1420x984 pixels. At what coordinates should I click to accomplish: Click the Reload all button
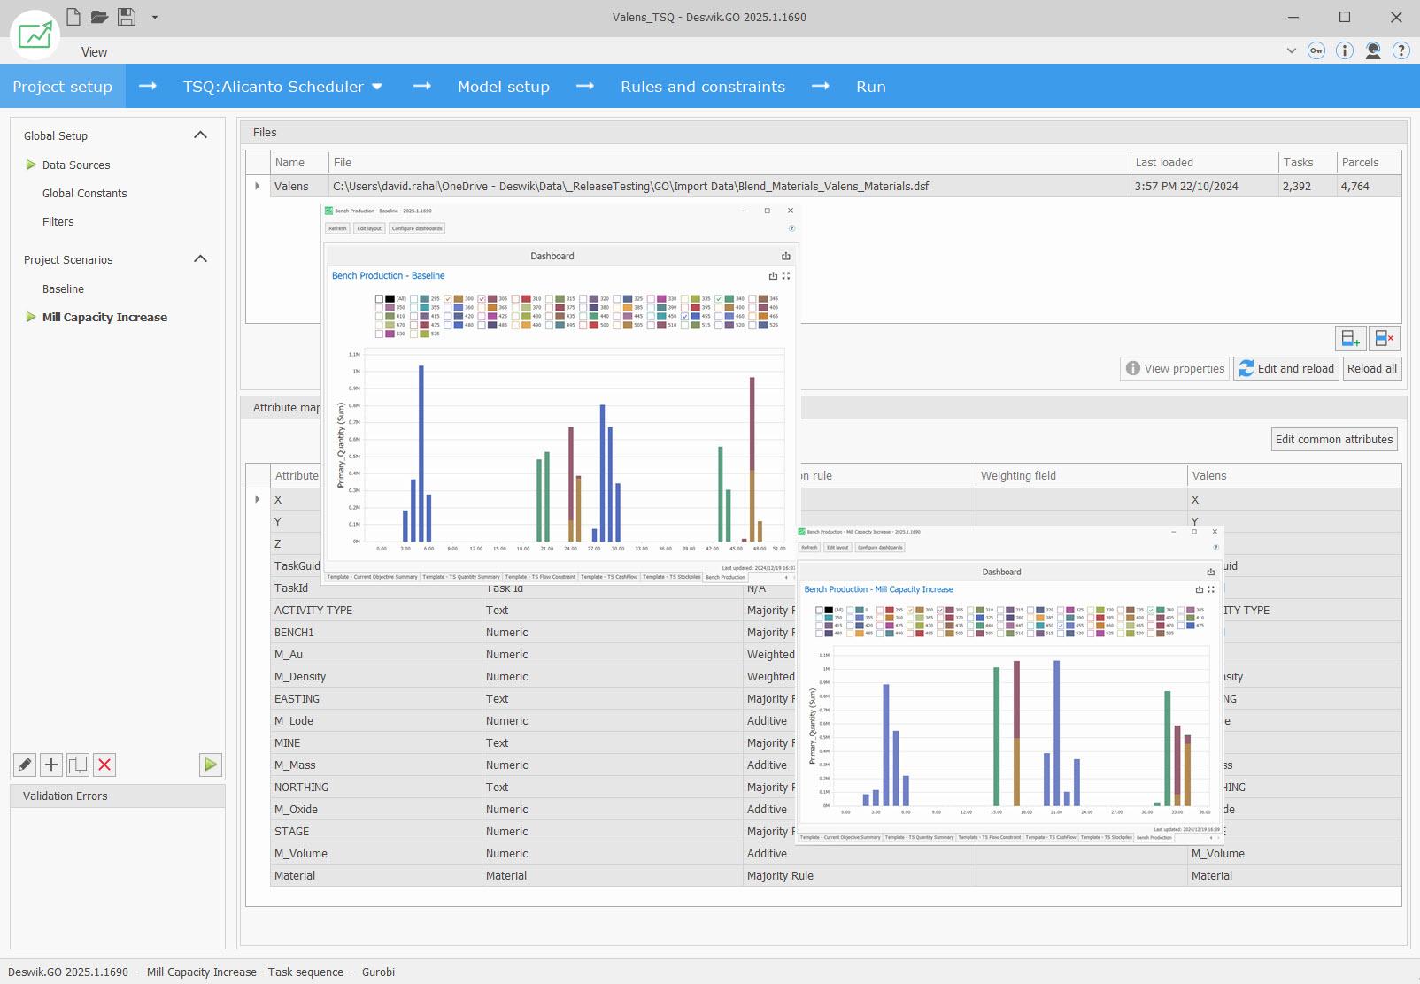coord(1372,369)
